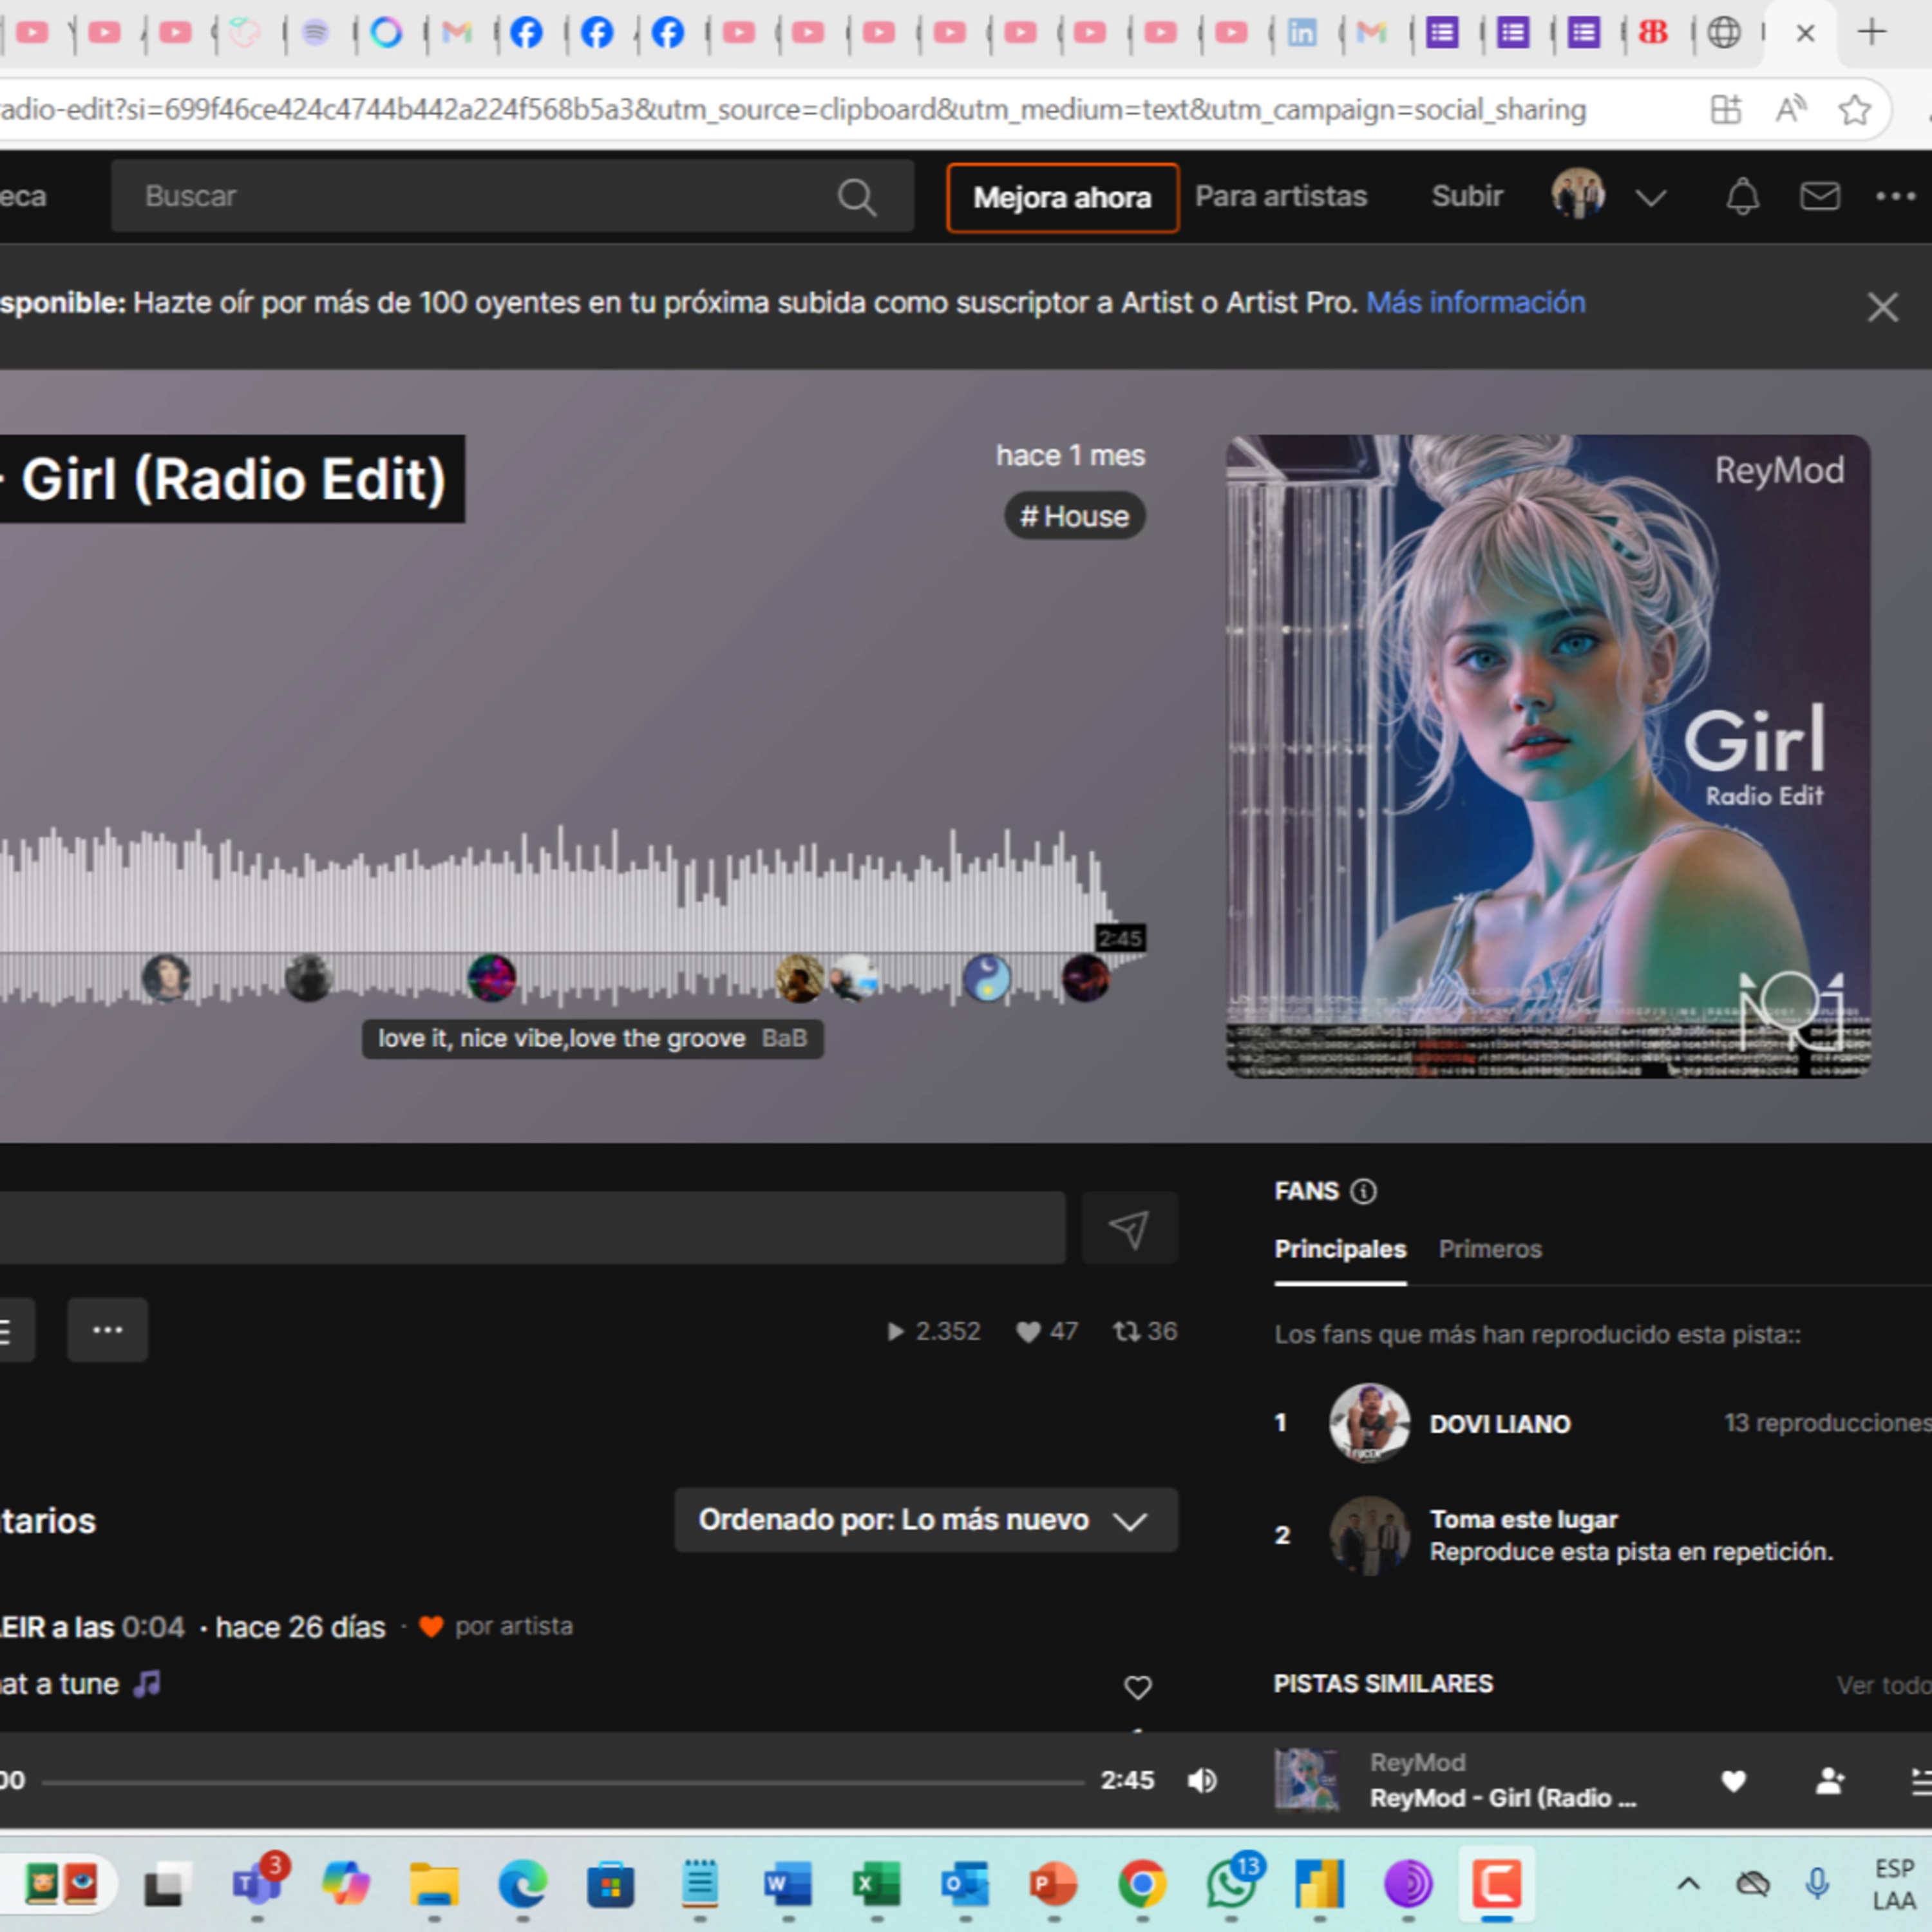Show hidden system tray icons
The height and width of the screenshot is (1932, 1932).
coord(1688,1884)
